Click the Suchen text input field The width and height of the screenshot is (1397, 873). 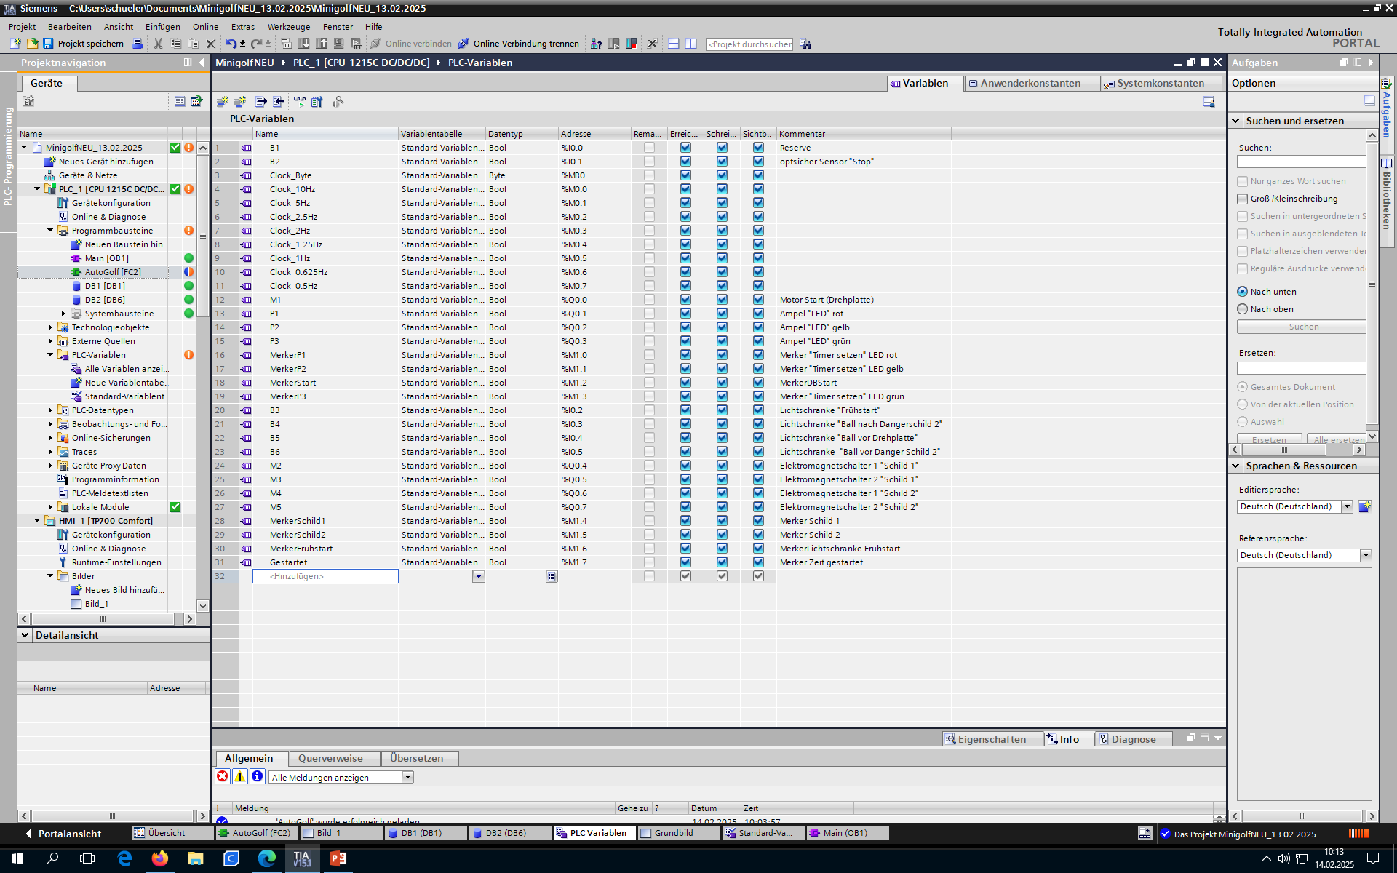(1300, 162)
